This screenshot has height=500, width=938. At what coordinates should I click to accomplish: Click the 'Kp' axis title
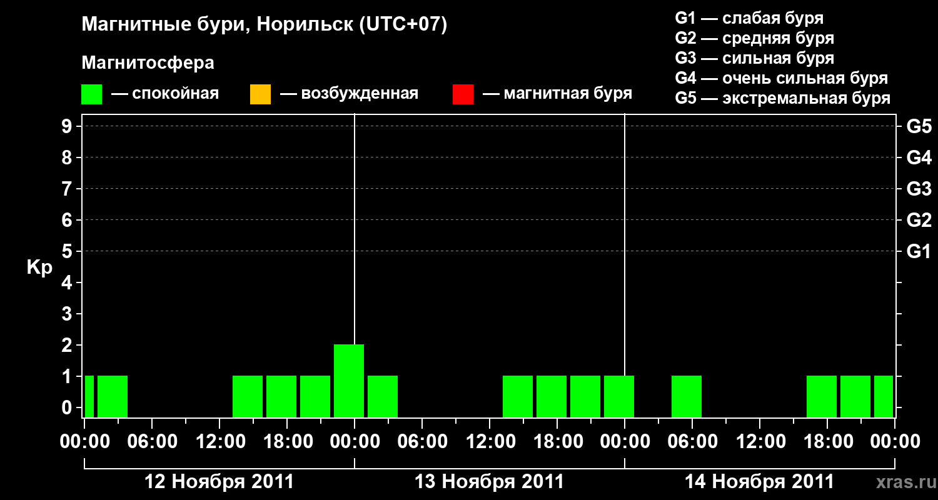click(x=39, y=267)
